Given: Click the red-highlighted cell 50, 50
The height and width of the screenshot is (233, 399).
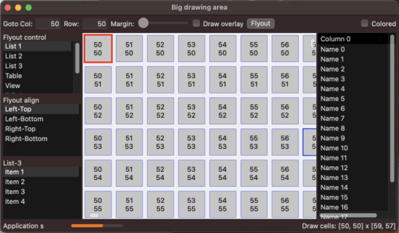Looking at the screenshot, I should pyautogui.click(x=97, y=49).
